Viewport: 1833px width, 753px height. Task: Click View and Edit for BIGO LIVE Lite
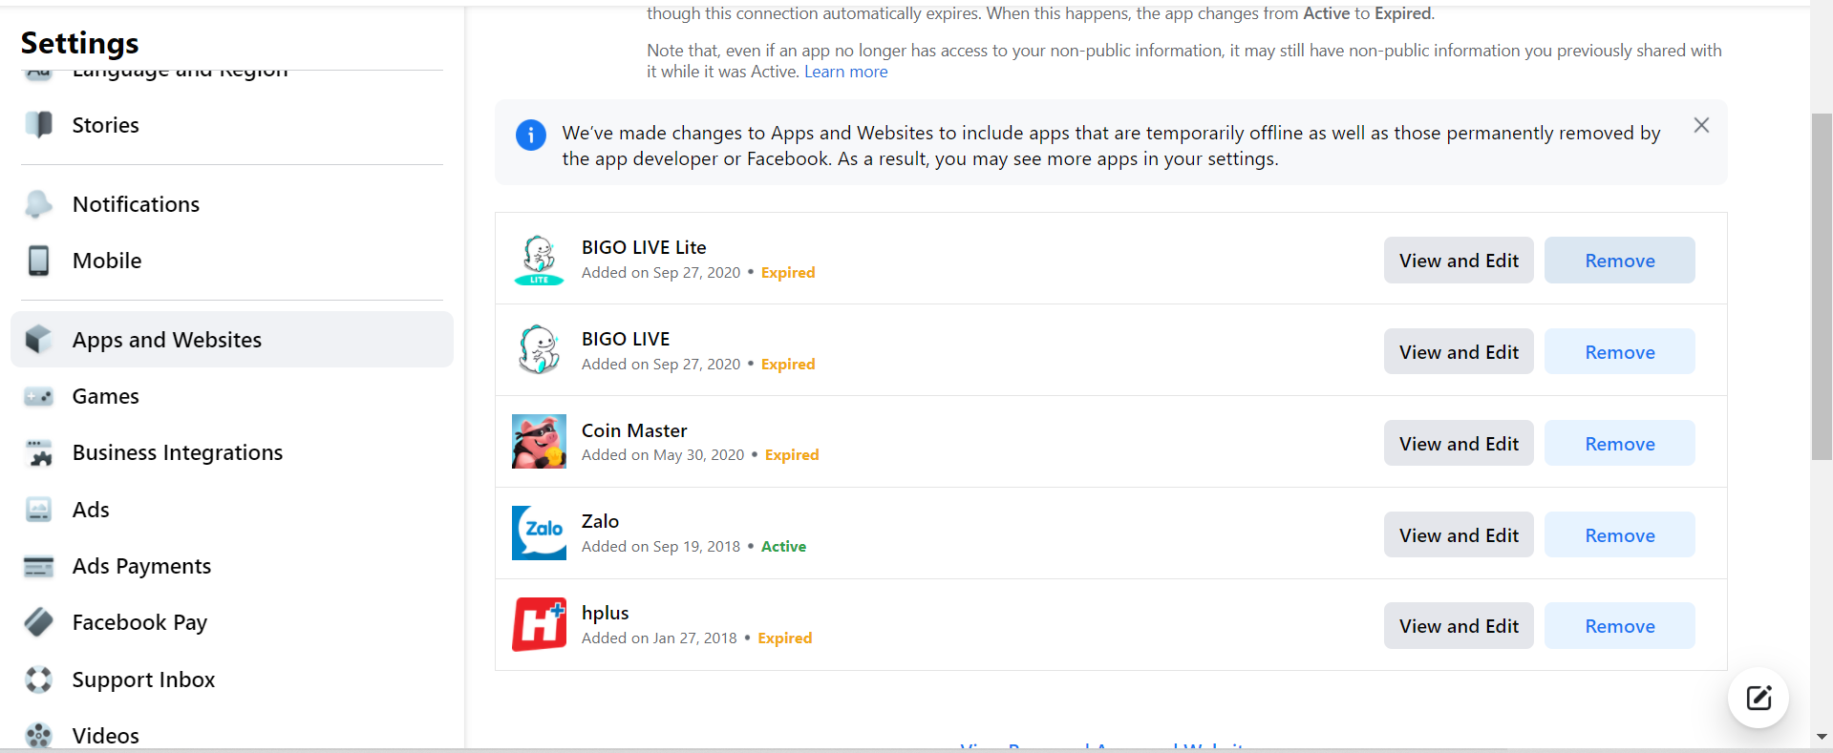click(x=1459, y=261)
